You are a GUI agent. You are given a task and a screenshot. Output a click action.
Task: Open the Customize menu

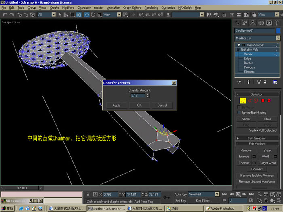point(168,8)
